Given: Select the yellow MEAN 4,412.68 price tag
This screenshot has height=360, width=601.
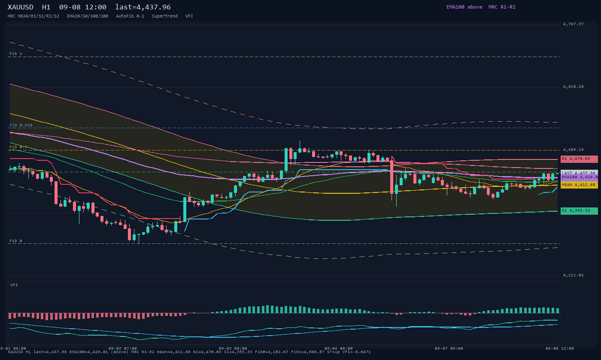Looking at the screenshot, I should tap(579, 185).
